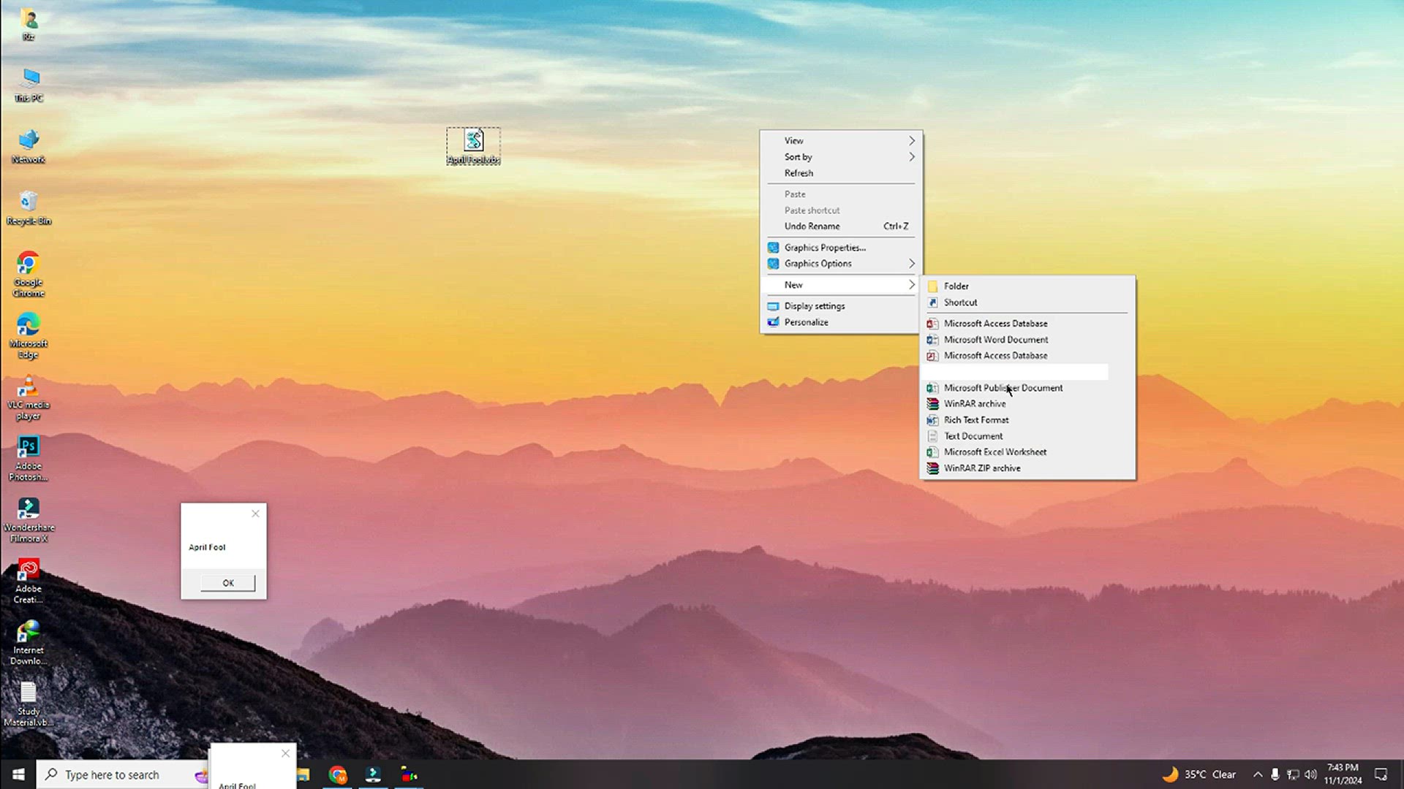This screenshot has height=789, width=1404.
Task: Click the Paste shortcut menu entry
Action: pos(841,210)
